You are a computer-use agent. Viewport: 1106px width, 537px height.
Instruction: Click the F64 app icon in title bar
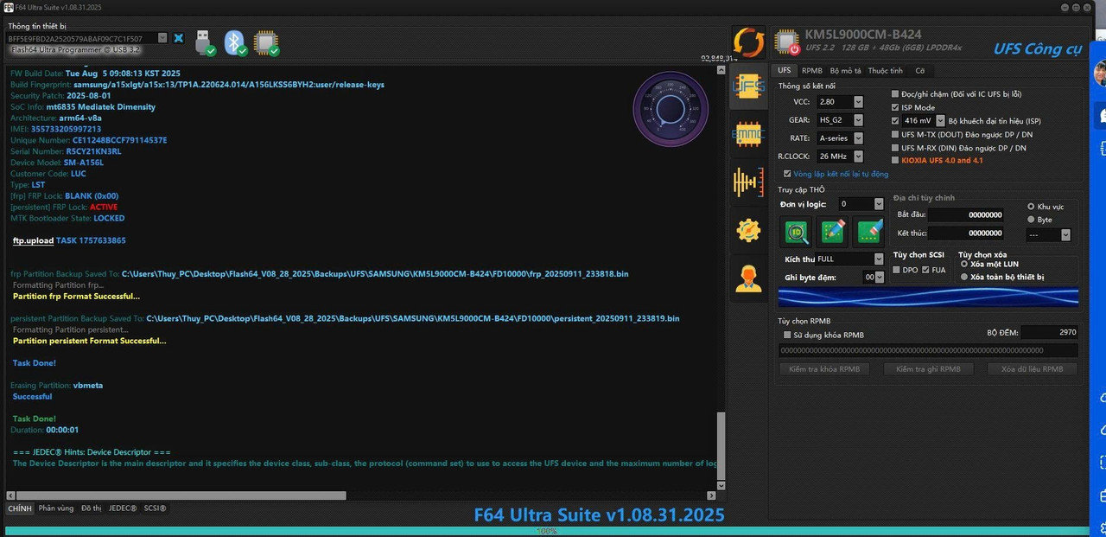(x=8, y=7)
